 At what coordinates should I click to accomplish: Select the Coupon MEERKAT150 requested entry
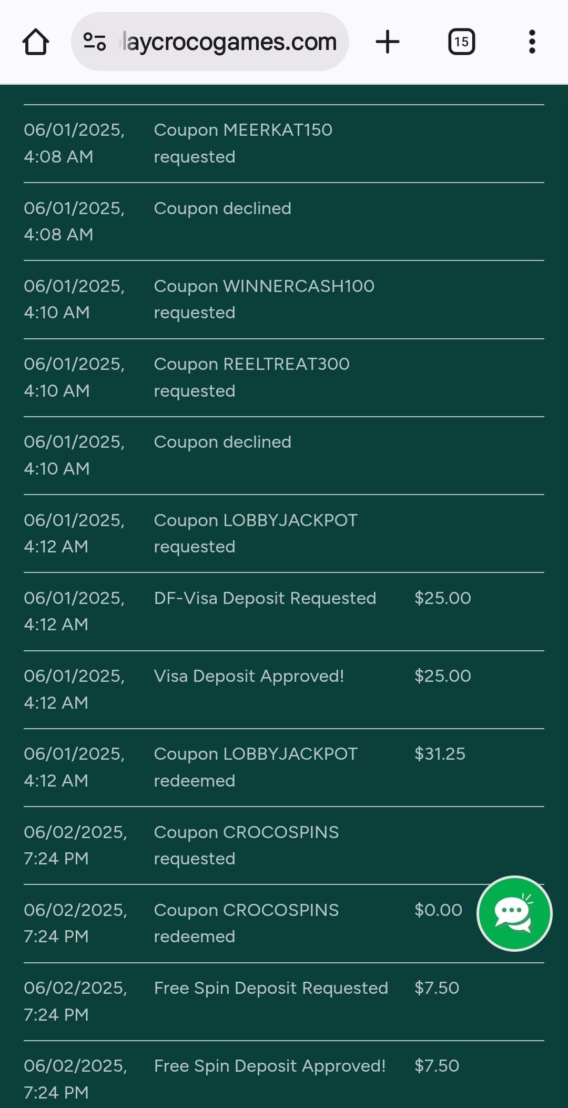[243, 143]
